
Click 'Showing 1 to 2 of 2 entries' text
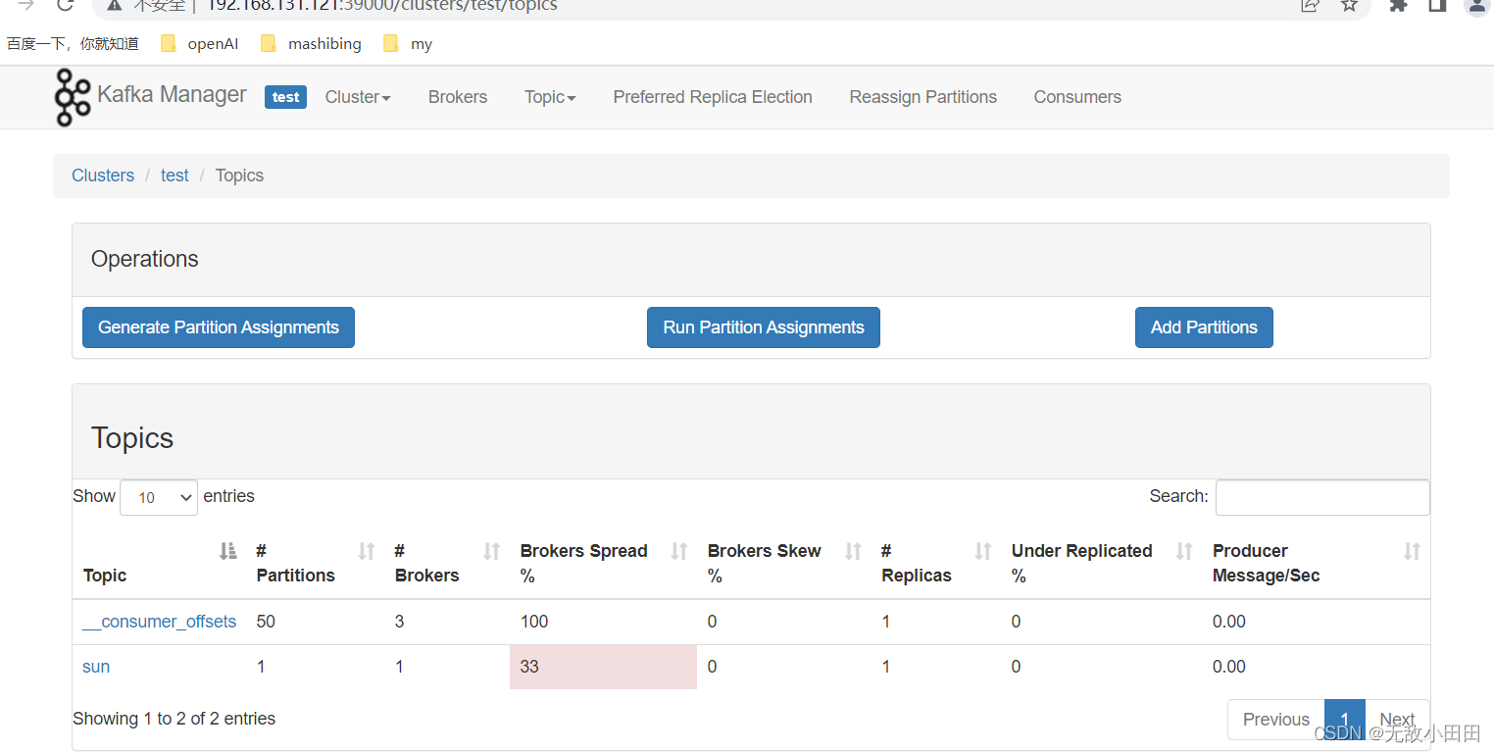(x=174, y=719)
